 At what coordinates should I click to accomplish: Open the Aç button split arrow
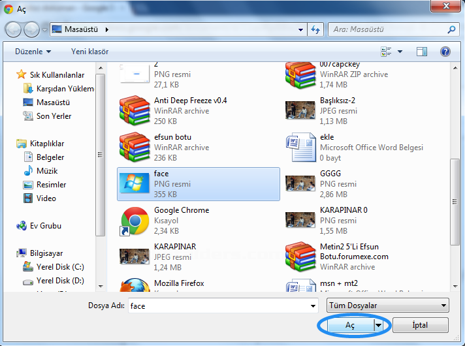[377, 325]
